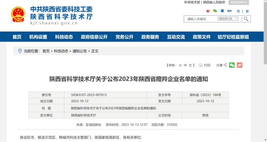Screen dimensions: 267x142
Task: Click the magnifying glass search icon
Action: 246,19
